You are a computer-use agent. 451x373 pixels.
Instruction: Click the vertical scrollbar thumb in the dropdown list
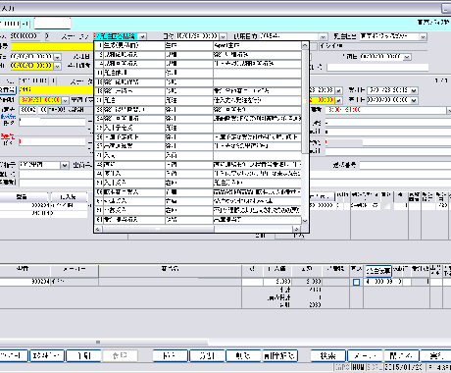(305, 101)
